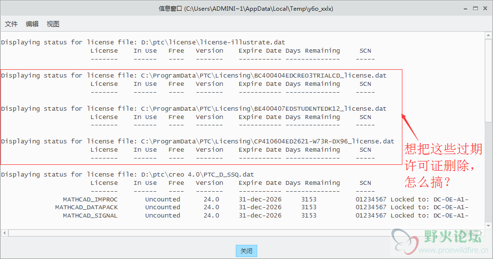
Task: Close the window with the X icon
Action: coord(485,8)
